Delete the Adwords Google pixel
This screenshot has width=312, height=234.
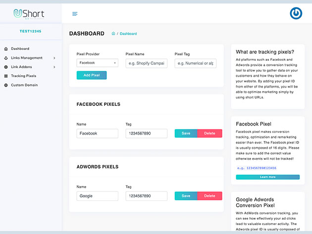(x=209, y=196)
